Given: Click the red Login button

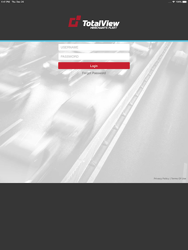Looking at the screenshot, I should click(94, 66).
